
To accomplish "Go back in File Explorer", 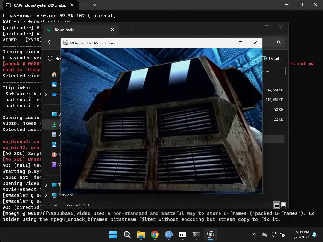I will coord(50,42).
